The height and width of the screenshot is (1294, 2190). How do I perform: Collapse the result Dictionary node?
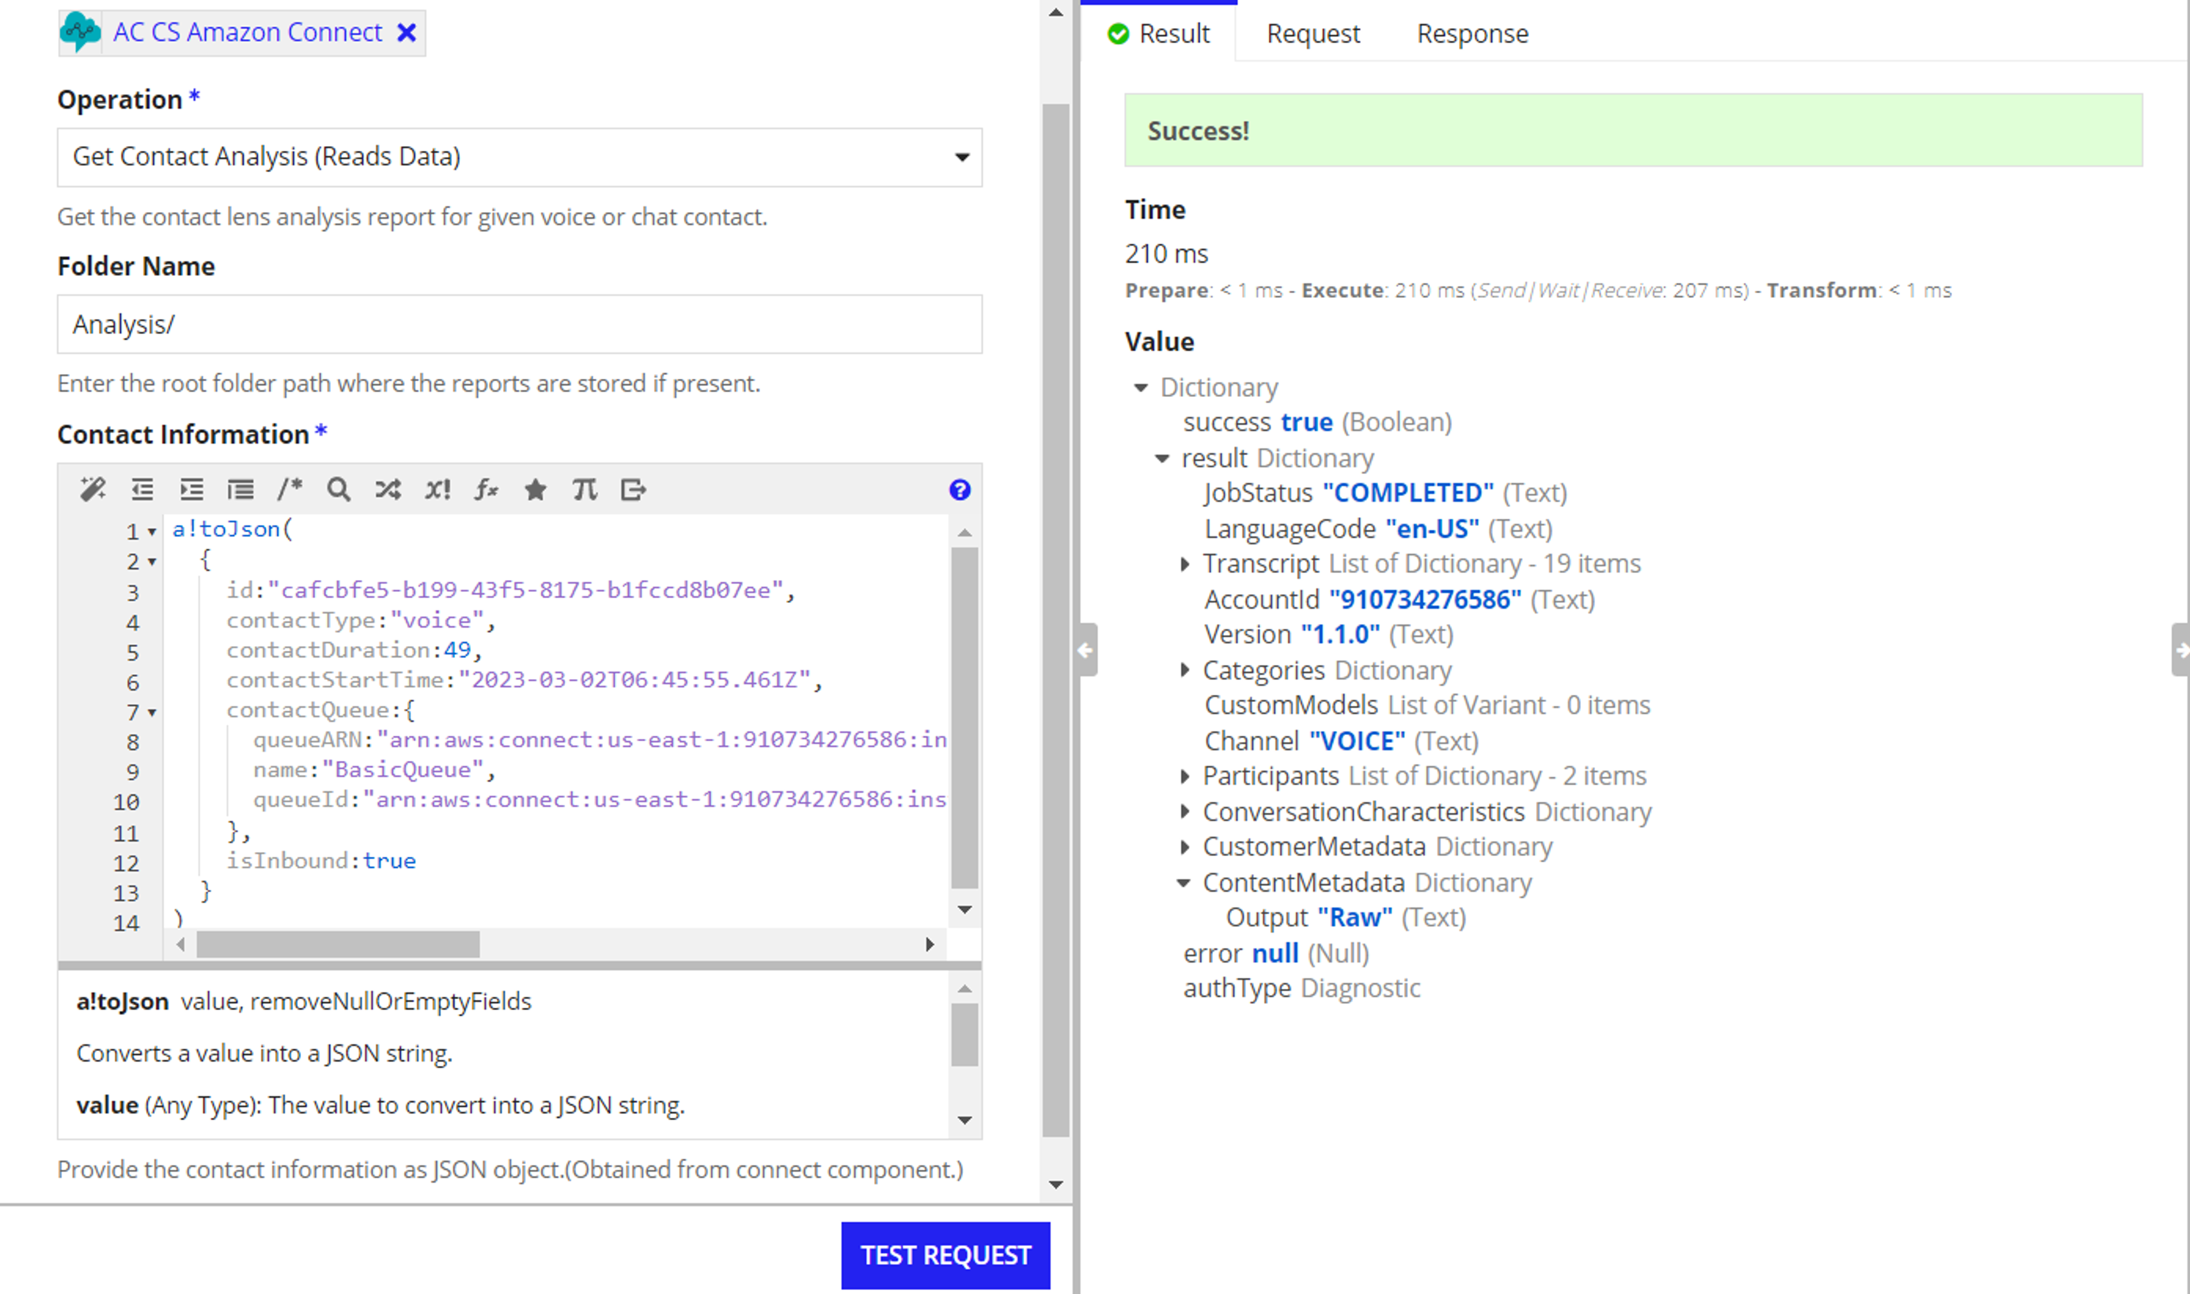pyautogui.click(x=1162, y=459)
